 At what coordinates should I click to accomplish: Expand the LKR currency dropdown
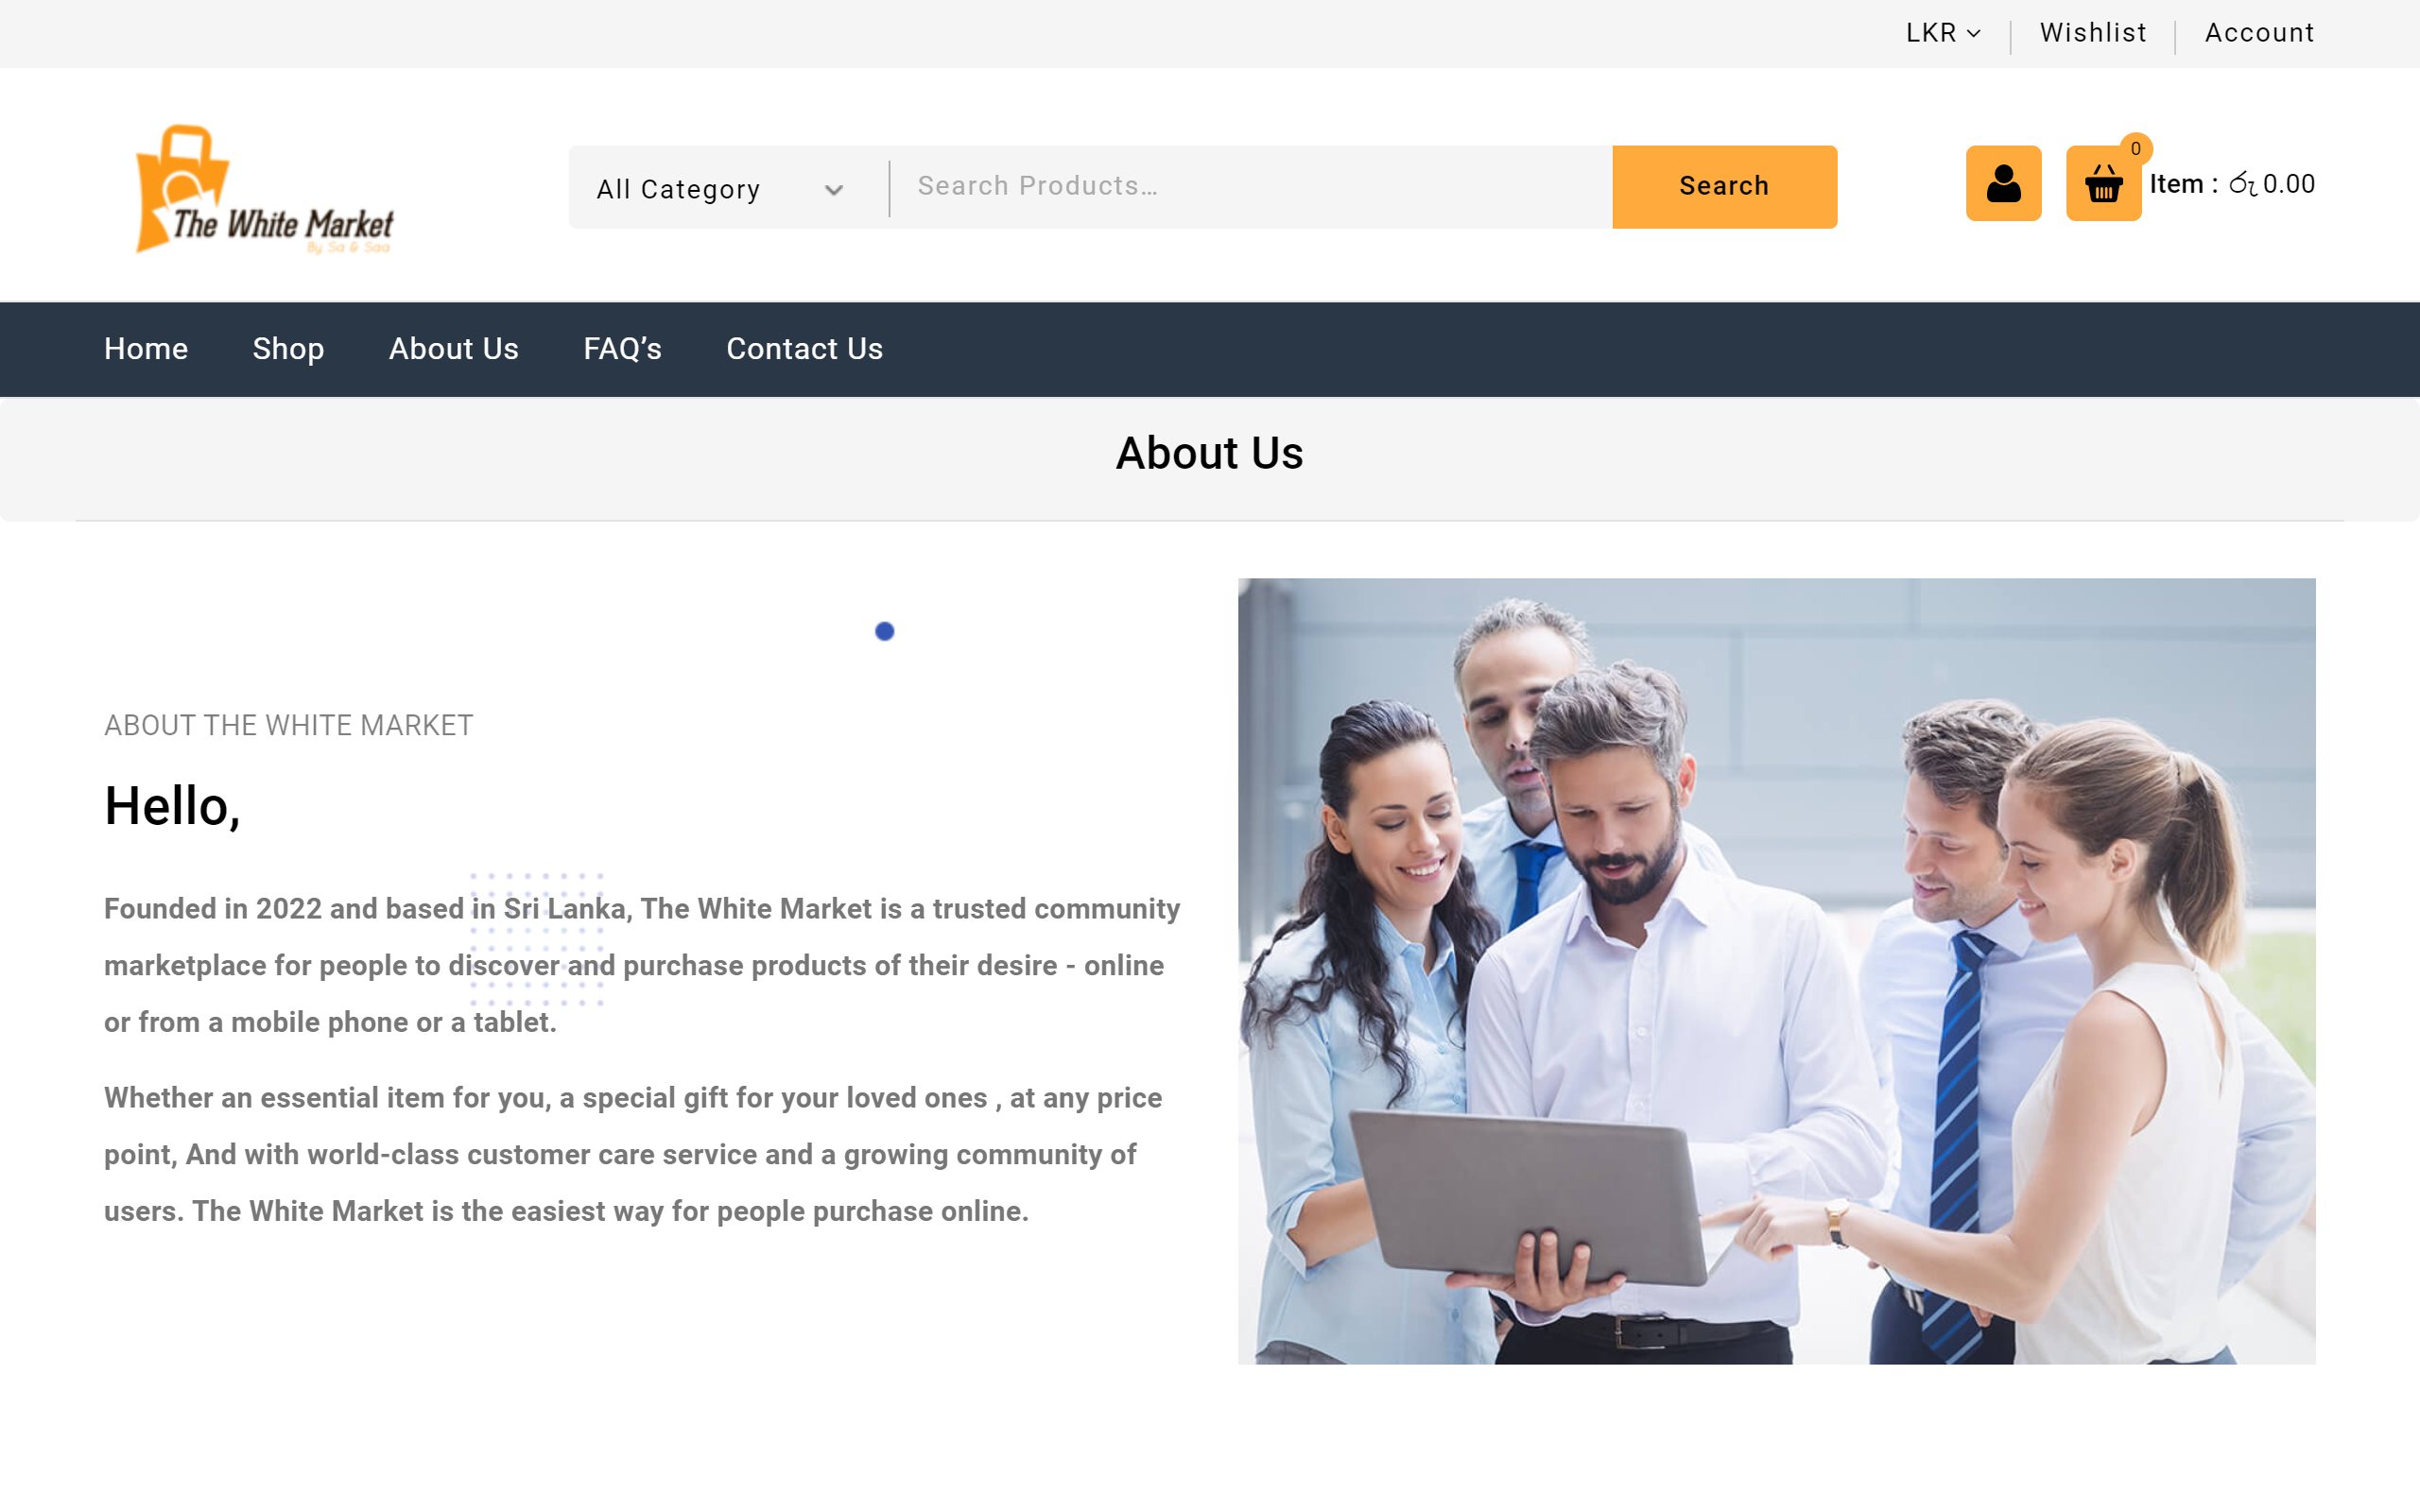(x=1942, y=33)
